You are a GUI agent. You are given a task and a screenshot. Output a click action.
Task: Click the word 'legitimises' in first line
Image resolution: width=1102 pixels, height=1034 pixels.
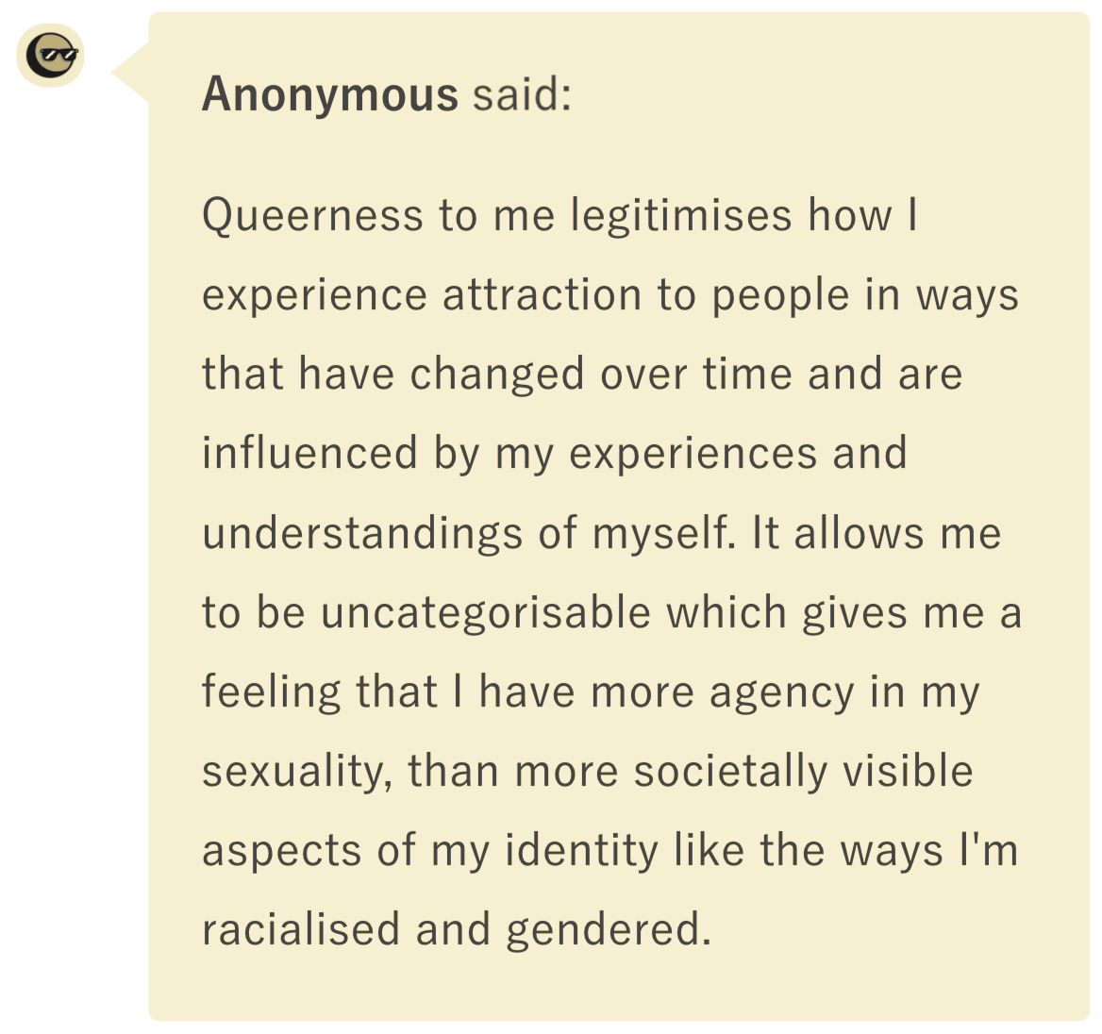coord(681,215)
